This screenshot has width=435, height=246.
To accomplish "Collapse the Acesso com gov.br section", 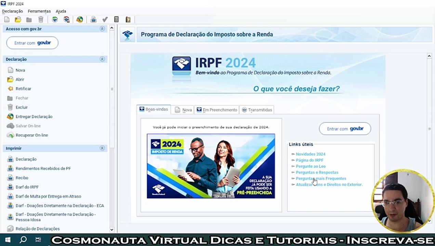I will 102,29.
